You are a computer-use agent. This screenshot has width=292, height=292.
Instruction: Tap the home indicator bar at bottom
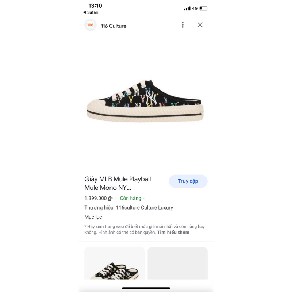coord(146,288)
